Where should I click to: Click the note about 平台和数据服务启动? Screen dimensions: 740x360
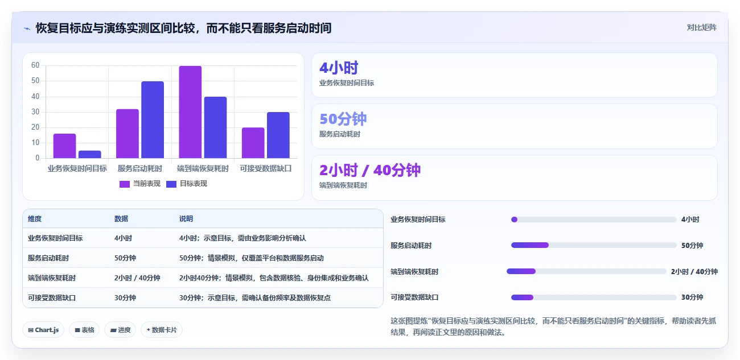252,258
